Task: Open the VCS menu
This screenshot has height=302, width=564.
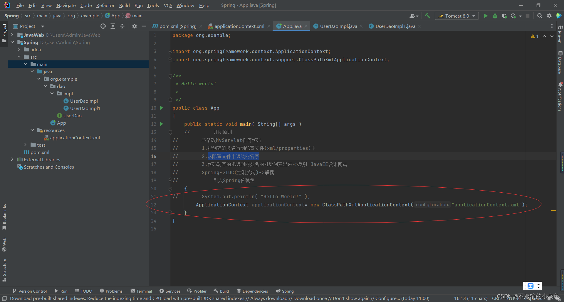Action: click(x=168, y=5)
